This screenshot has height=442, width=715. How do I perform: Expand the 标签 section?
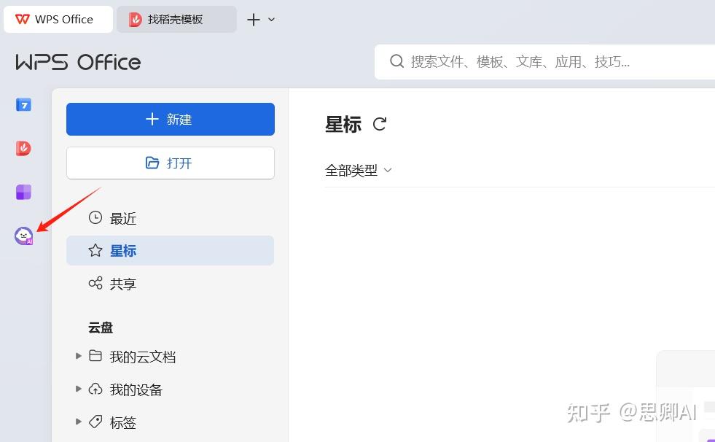pyautogui.click(x=79, y=422)
